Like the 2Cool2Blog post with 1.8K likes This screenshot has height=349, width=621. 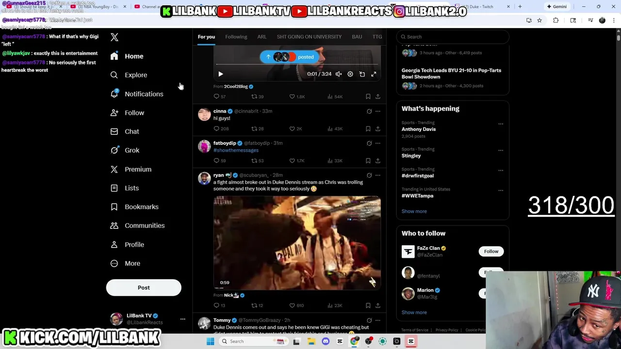click(297, 96)
